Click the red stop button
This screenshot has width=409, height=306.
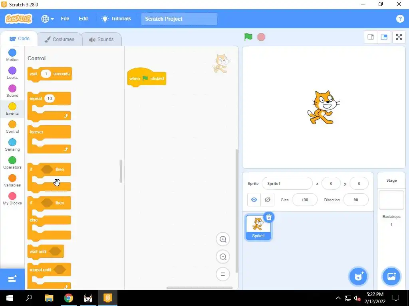coord(261,37)
